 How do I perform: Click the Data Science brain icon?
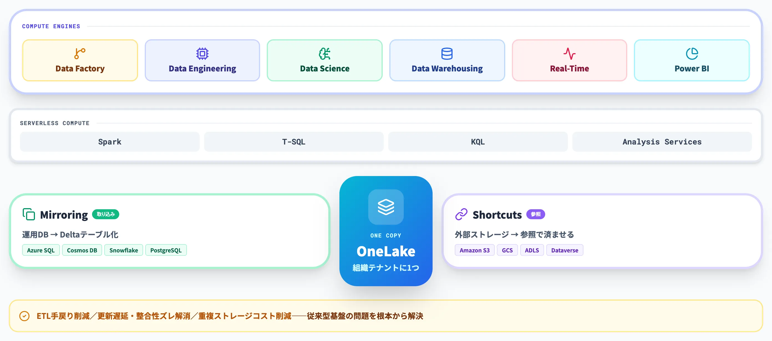[324, 53]
